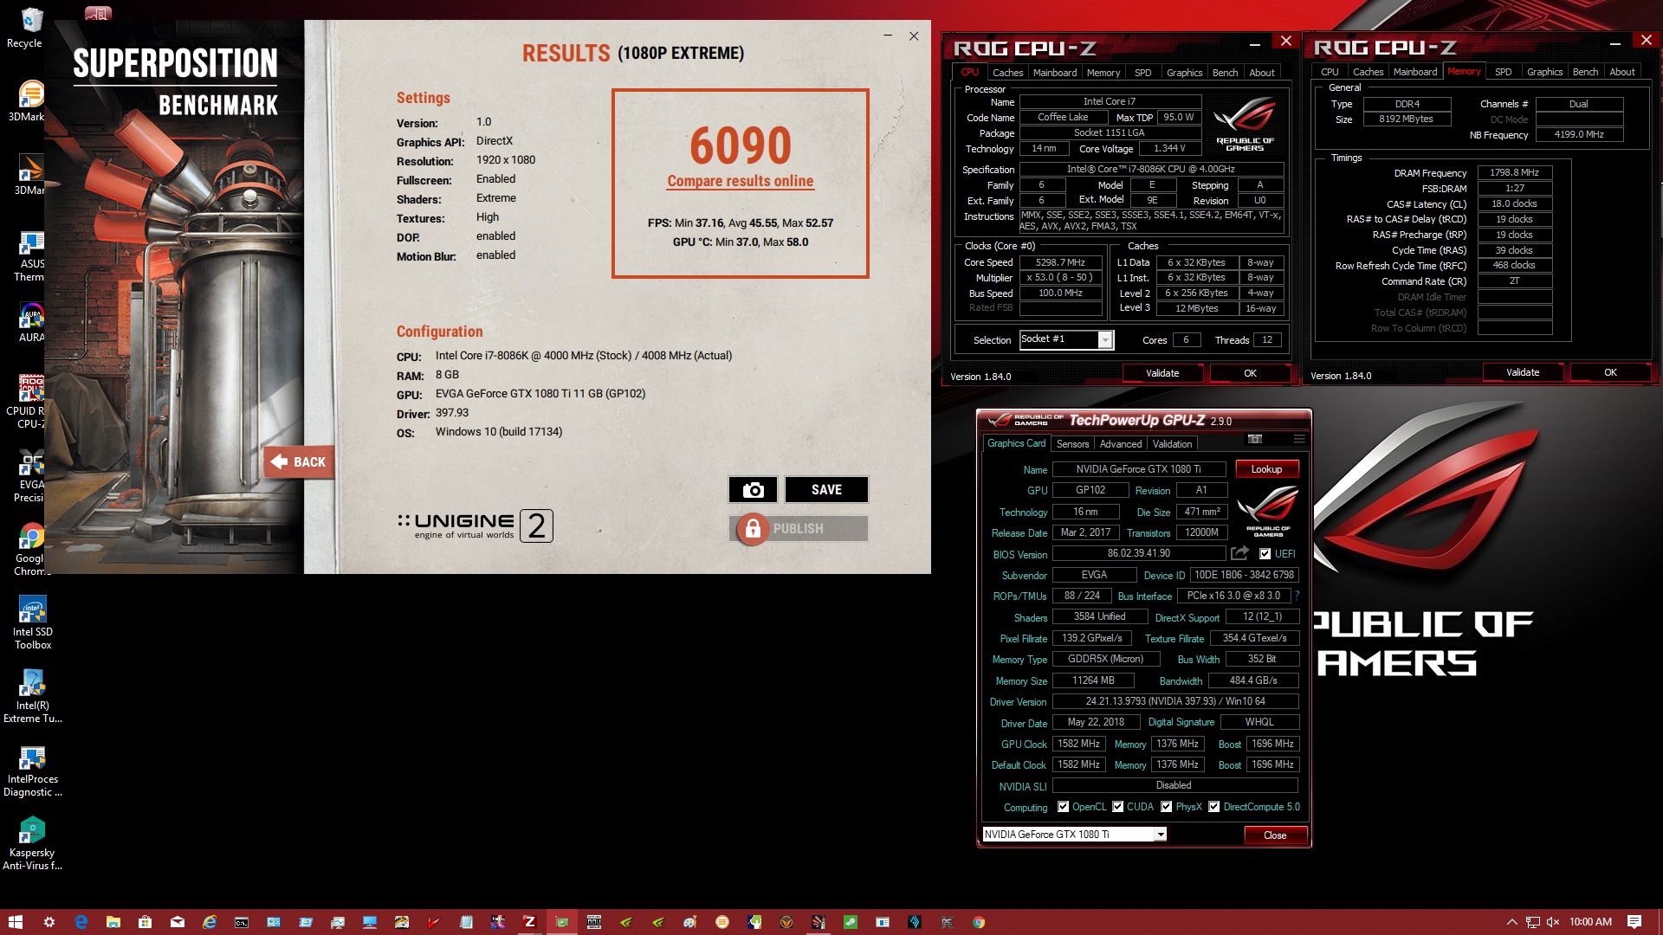Open the ASUS Thermal desktop shortcut

tap(30, 256)
